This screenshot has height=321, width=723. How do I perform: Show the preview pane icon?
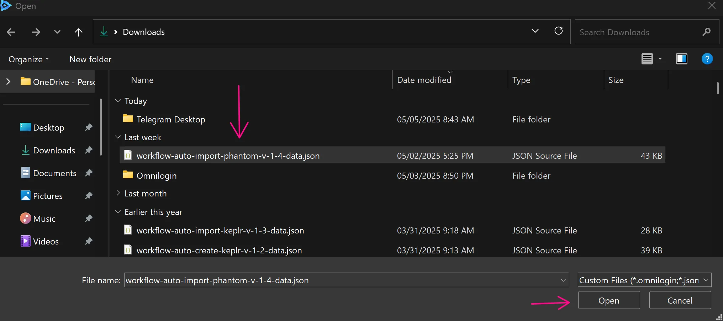(682, 59)
